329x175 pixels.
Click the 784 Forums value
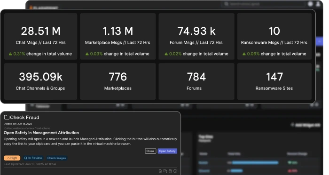196,77
